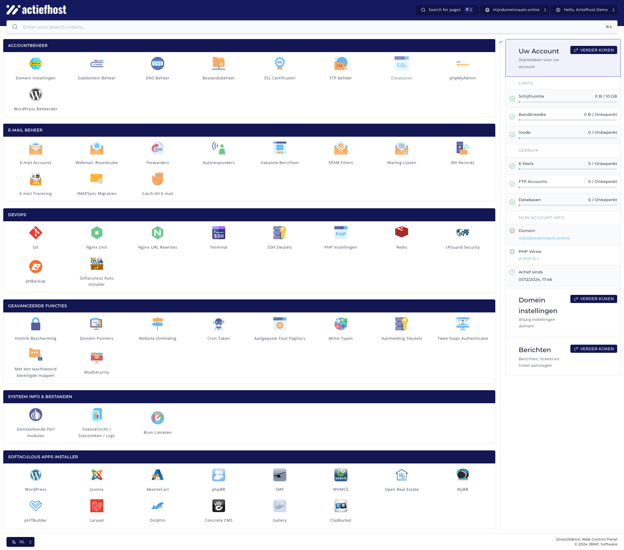The height and width of the screenshot is (550, 624).
Task: Click Verder Kijken on Berichten card
Action: 593,349
